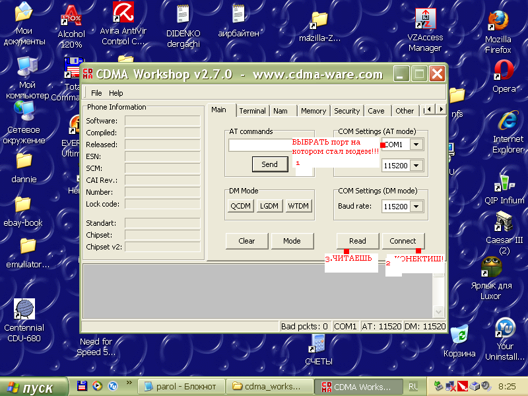Open the Luxor shortcut (Ярлык для Luxor)
Screen dimensions: 528x396
(x=491, y=279)
